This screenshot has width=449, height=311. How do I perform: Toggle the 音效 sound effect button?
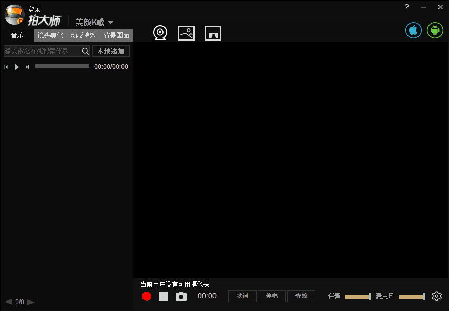click(301, 296)
